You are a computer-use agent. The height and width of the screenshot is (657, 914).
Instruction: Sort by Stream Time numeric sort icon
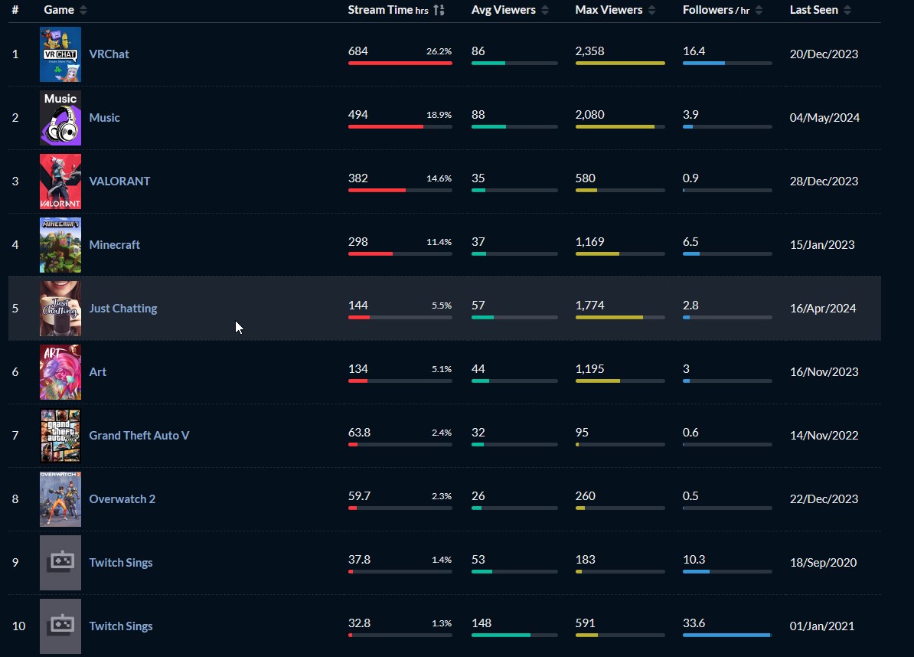439,10
